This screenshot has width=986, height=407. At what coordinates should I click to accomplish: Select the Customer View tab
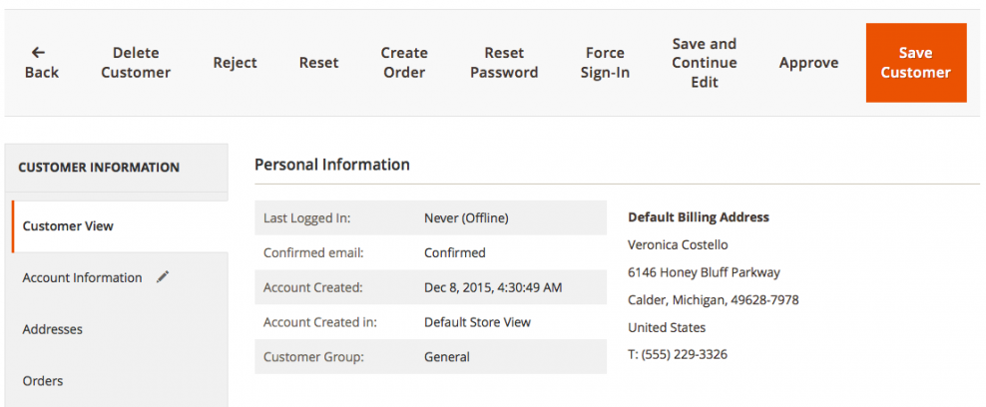(68, 226)
